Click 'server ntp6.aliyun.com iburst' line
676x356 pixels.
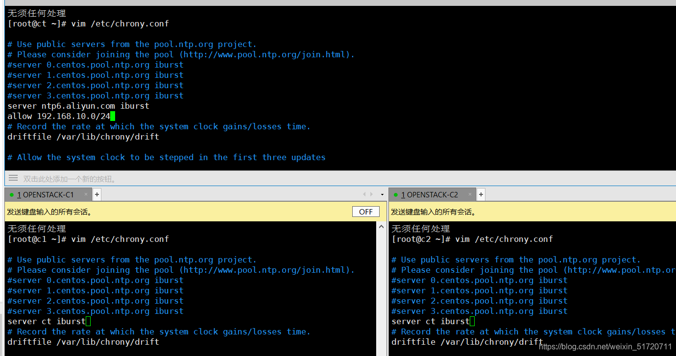tap(78, 106)
